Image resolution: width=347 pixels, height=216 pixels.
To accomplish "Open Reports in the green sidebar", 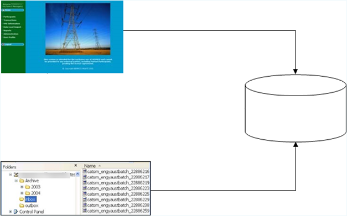I will [x=7, y=30].
